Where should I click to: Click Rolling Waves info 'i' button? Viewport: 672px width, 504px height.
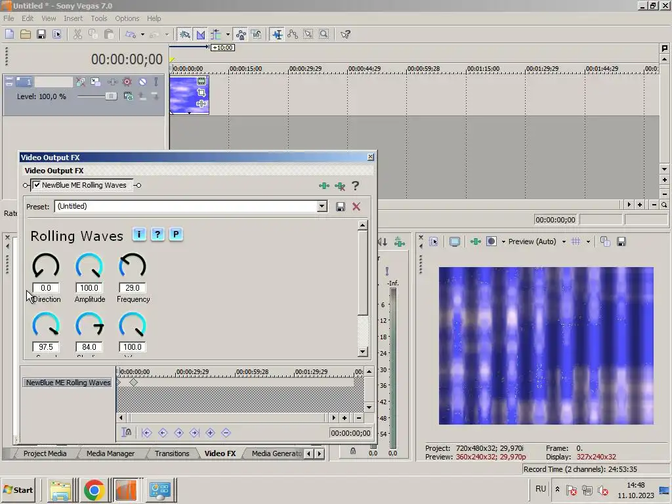[x=139, y=234]
